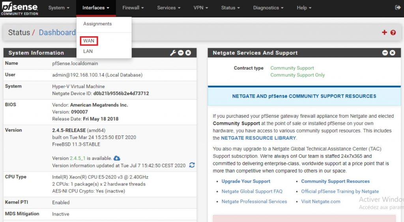Image resolution: width=404 pixels, height=222 pixels.
Task: Click the logout icon in navbar
Action: click(398, 8)
